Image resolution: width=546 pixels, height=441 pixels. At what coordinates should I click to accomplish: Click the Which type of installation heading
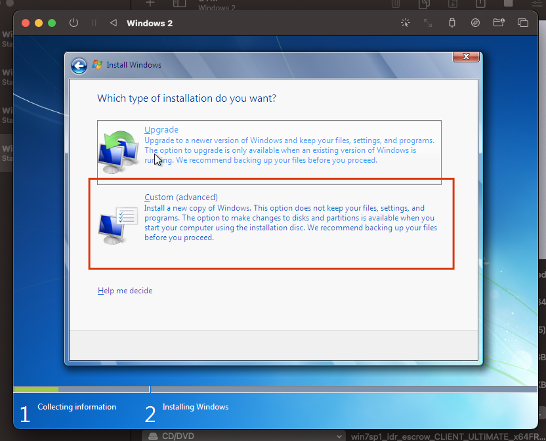pos(186,98)
